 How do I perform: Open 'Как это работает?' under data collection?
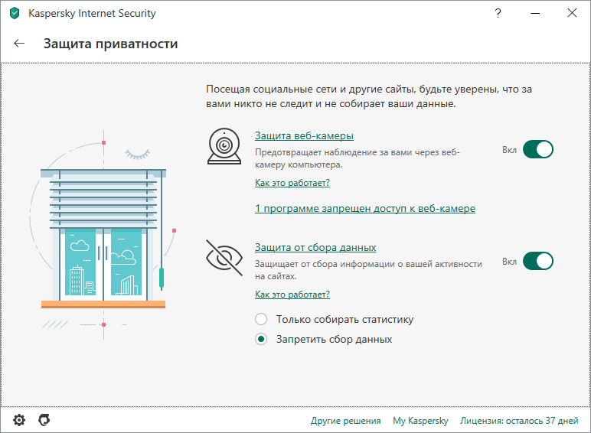pyautogui.click(x=292, y=294)
